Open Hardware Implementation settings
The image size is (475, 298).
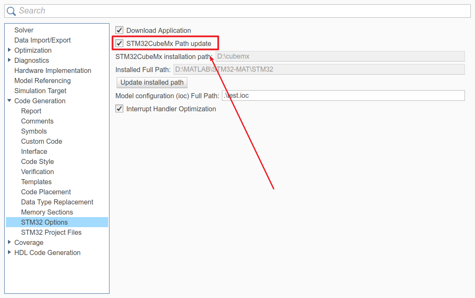coord(53,70)
